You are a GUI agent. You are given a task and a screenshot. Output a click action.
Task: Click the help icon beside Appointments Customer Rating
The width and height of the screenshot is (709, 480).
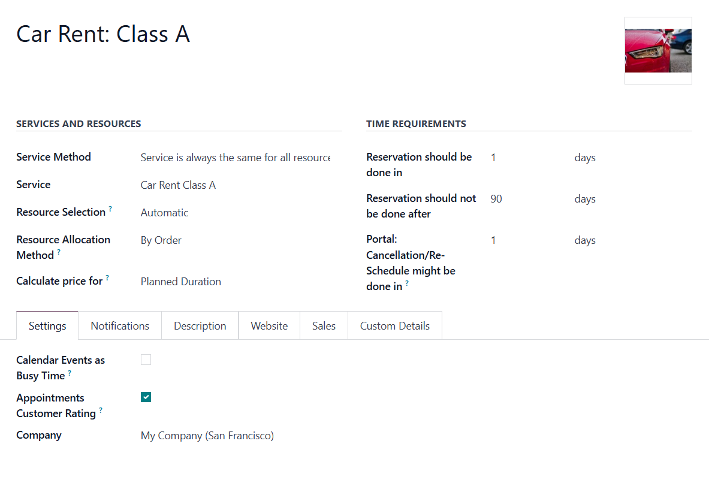[101, 410]
